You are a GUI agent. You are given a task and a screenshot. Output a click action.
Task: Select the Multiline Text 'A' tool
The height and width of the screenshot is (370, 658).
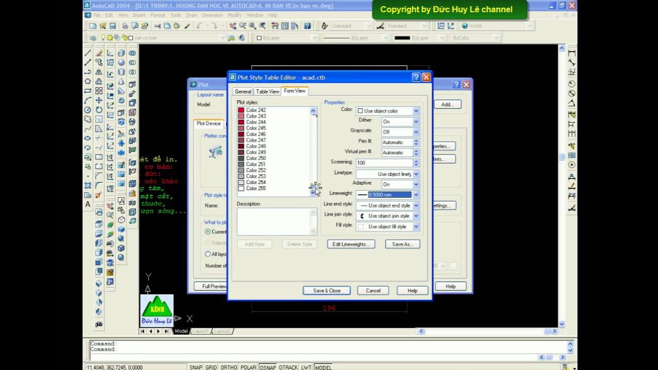pyautogui.click(x=88, y=205)
